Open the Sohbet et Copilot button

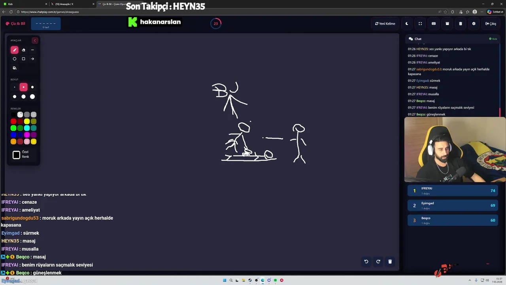click(x=495, y=12)
